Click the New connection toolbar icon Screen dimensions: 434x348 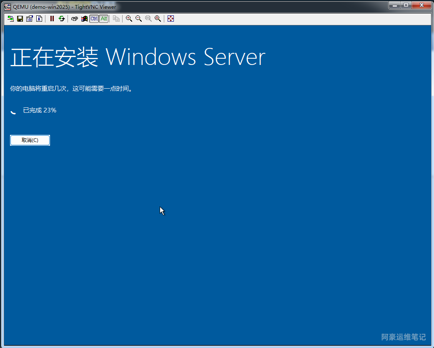(x=10, y=19)
